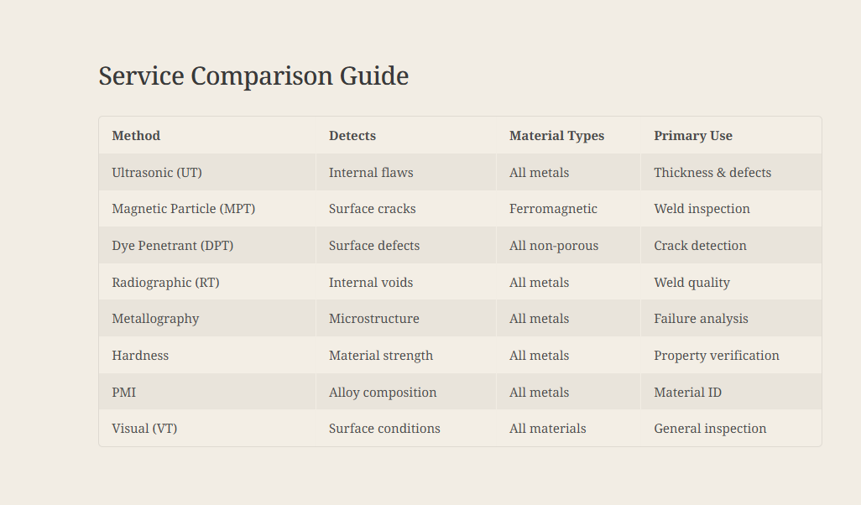Click the Crack detection cell
Image resolution: width=861 pixels, height=505 pixels.
point(700,246)
